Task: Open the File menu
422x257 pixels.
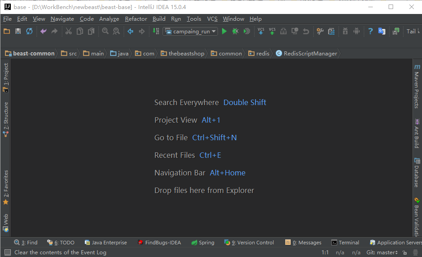Action: [x=7, y=19]
